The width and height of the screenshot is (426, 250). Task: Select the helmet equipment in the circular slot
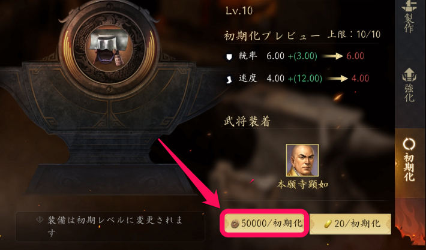coord(109,48)
